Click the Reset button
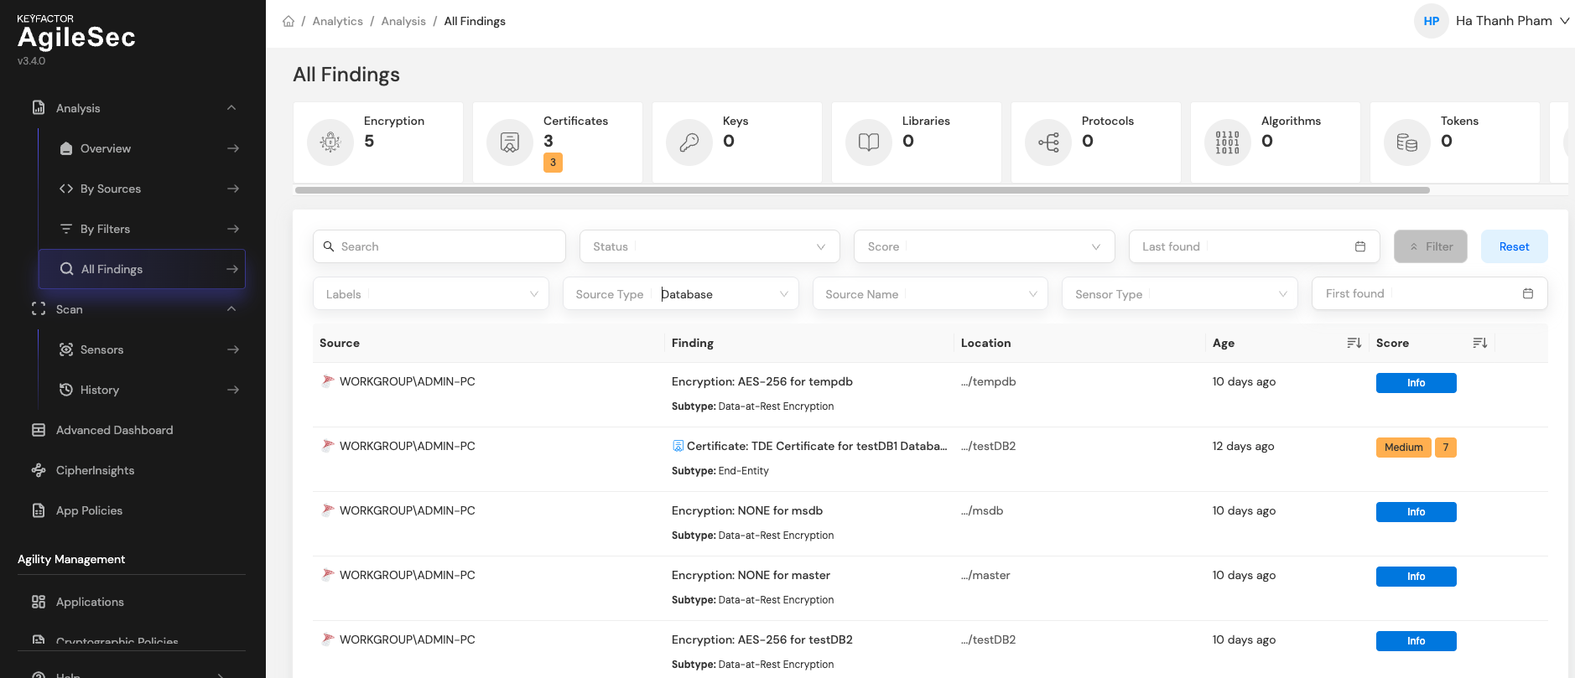The height and width of the screenshot is (678, 1575). [1514, 246]
